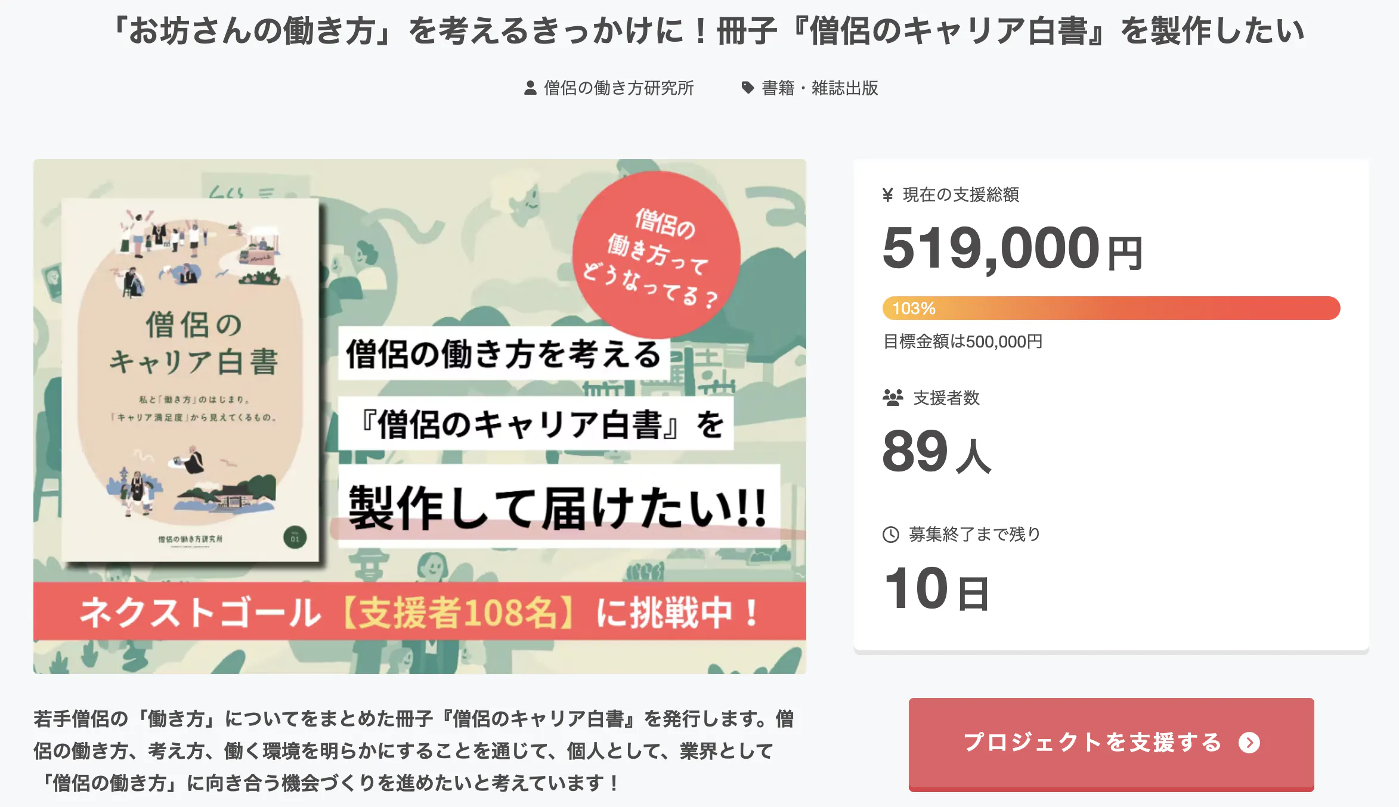Click the user icon beside 僧侶の働き方研究所
The width and height of the screenshot is (1399, 807).
pos(530,88)
